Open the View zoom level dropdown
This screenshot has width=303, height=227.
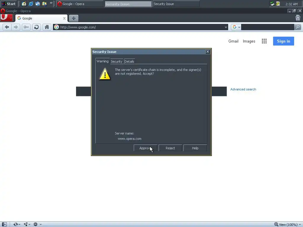(300, 225)
